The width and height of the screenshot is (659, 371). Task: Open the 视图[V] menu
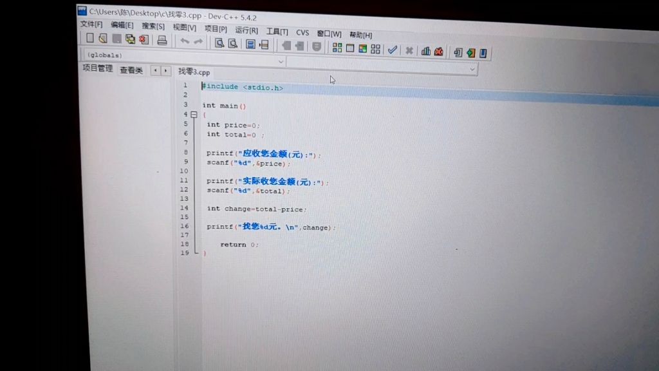coord(185,27)
